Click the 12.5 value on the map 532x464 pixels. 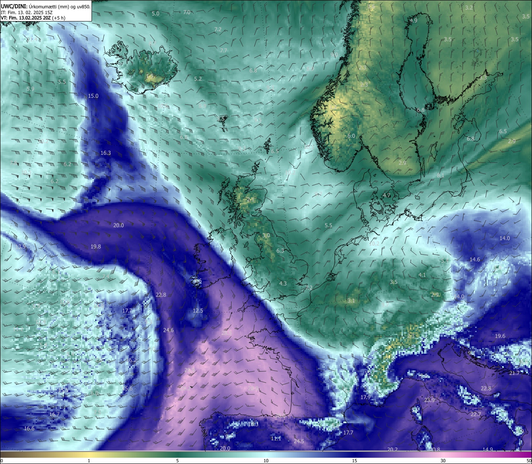[198, 311]
